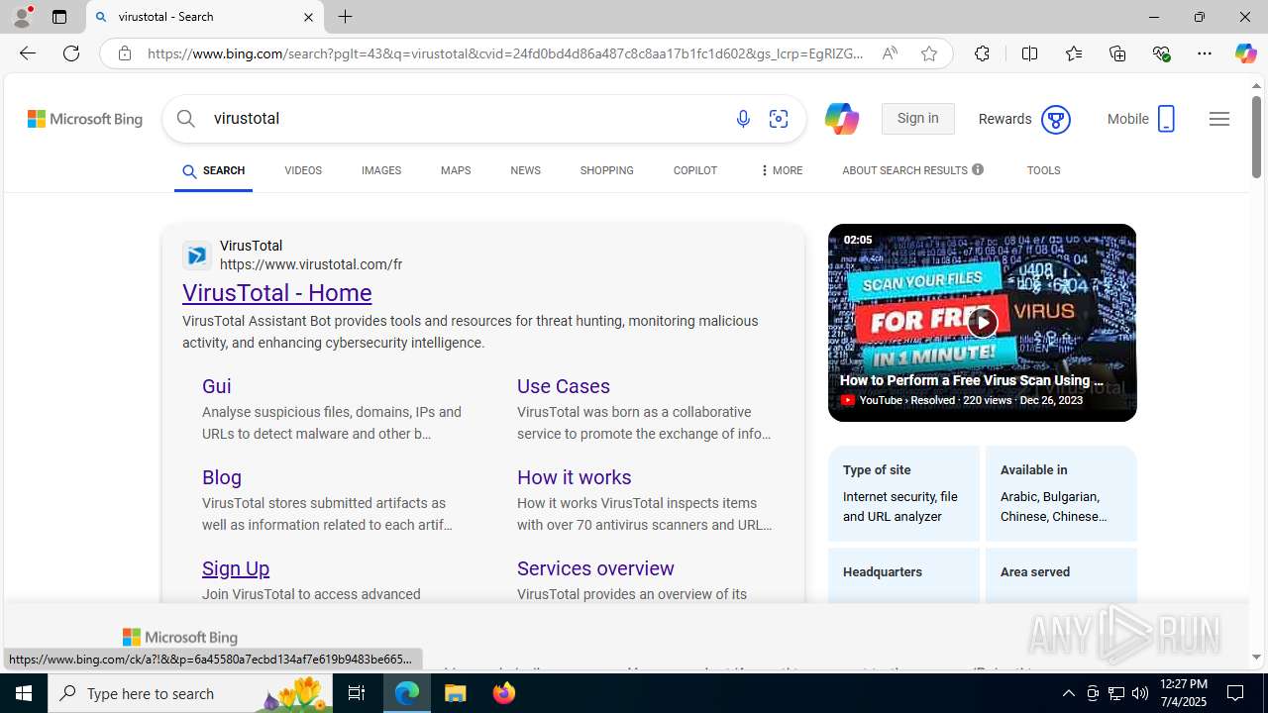Switch to SHOPPING tab
This screenshot has width=1268, height=713.
606,170
